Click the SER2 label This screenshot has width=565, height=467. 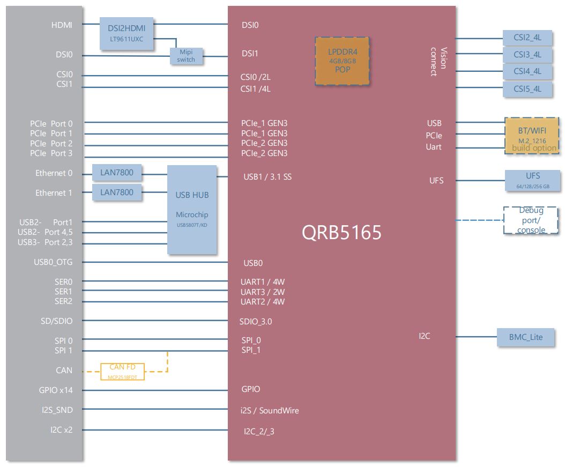pos(63,301)
